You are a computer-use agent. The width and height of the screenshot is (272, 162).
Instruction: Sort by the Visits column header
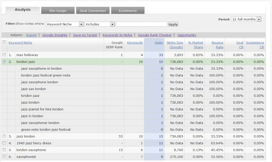click(159, 43)
